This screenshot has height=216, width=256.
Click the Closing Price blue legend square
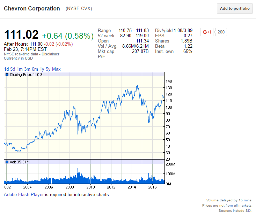[7, 75]
